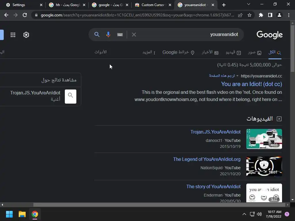Open Google quick settings gear
The image size is (295, 221).
coord(26,35)
